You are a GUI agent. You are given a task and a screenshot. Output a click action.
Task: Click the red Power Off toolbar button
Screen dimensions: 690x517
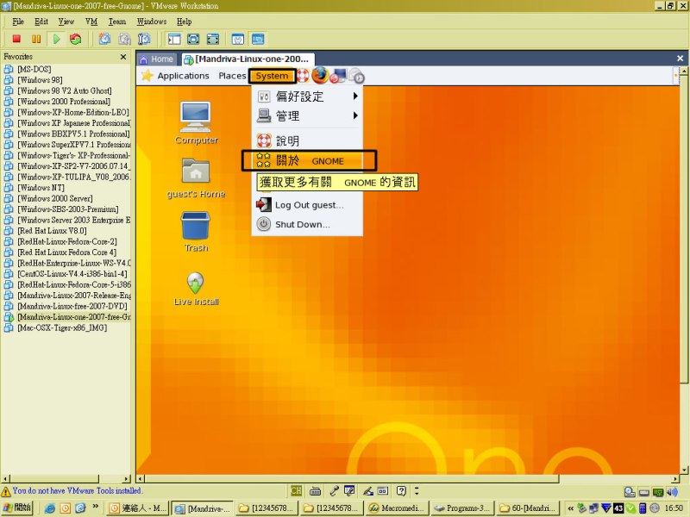tap(16, 39)
